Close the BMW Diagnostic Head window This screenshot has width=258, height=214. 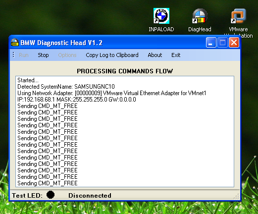pos(234,43)
